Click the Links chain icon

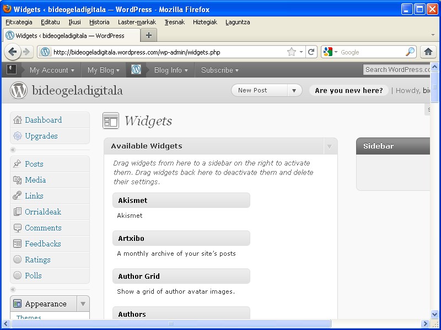tap(17, 196)
